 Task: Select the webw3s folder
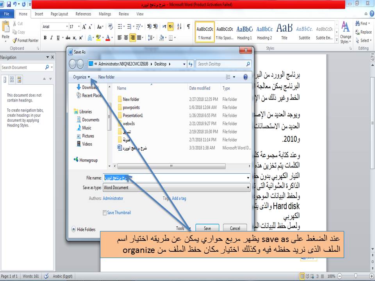coord(129,124)
